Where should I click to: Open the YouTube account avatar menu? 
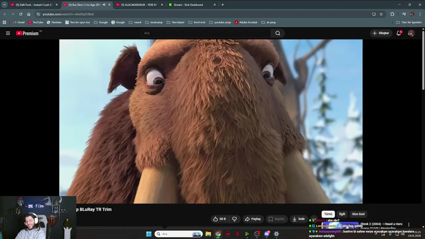(411, 33)
